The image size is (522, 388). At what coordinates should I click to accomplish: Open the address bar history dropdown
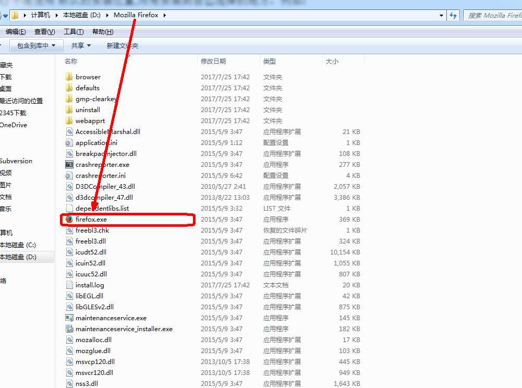[441, 15]
